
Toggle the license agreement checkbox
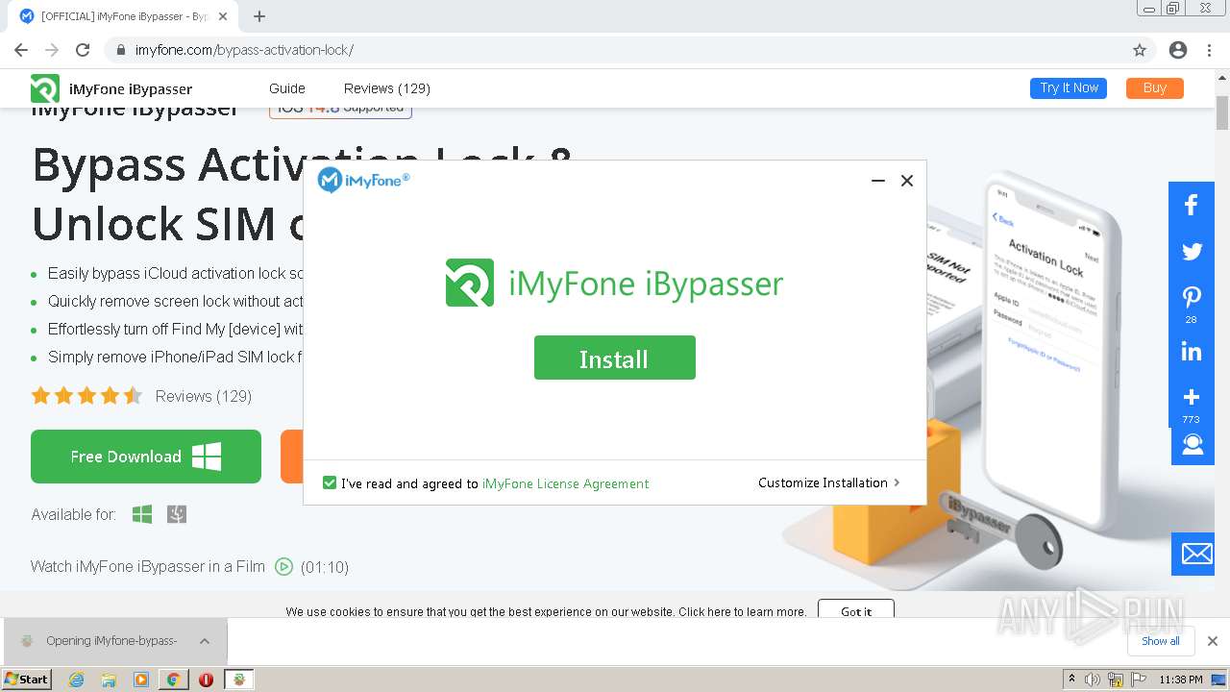[330, 482]
